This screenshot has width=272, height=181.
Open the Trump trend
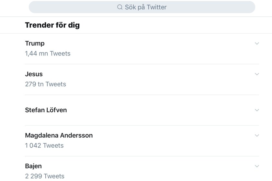point(35,43)
